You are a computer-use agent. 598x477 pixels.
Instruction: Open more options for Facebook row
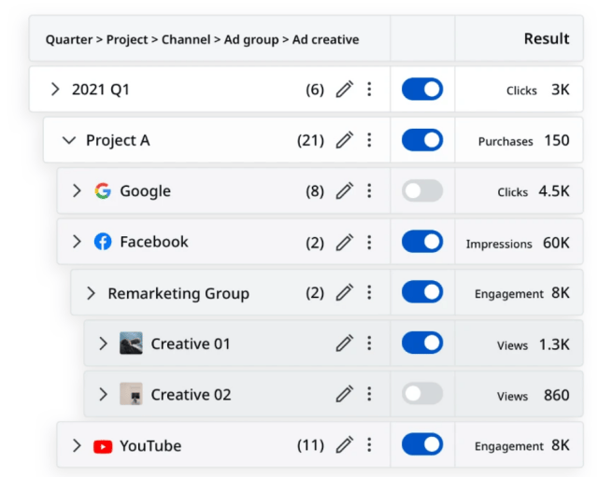(x=369, y=243)
